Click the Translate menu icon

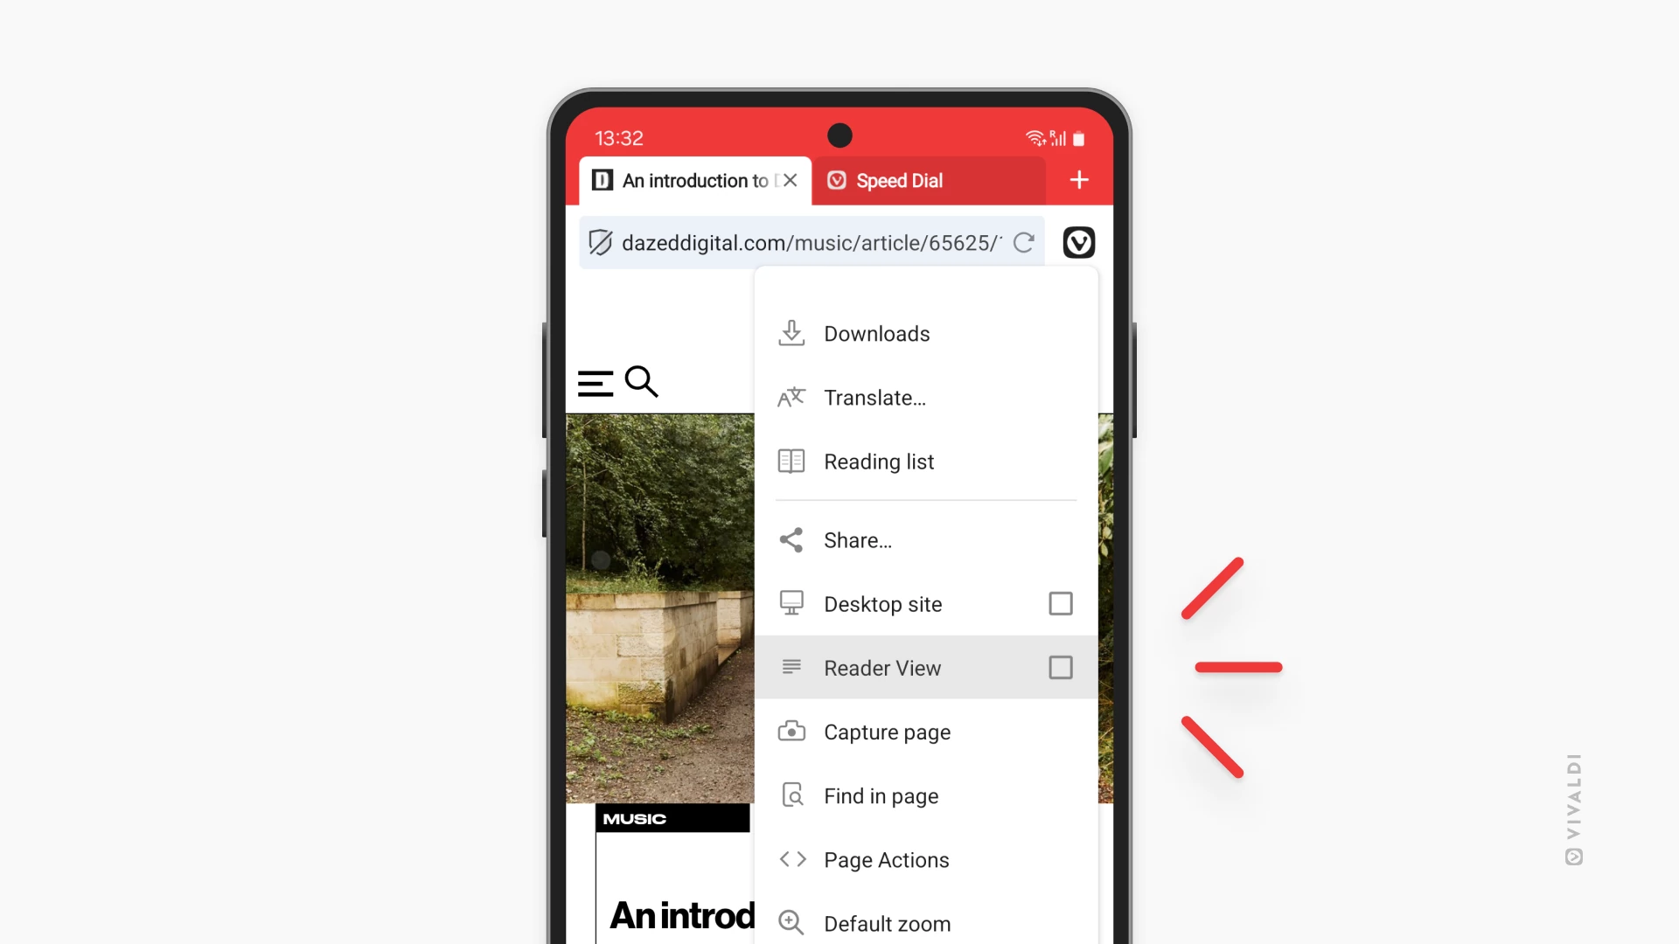[790, 397]
